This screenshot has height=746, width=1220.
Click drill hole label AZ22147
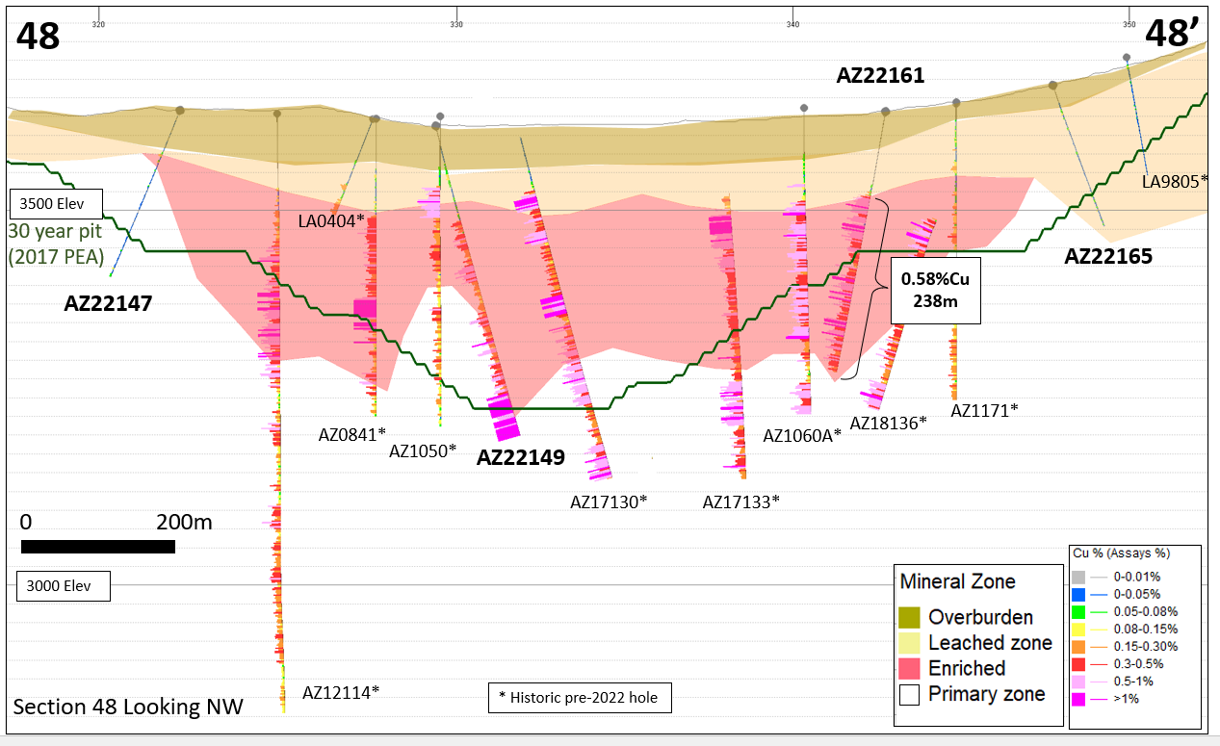click(108, 304)
